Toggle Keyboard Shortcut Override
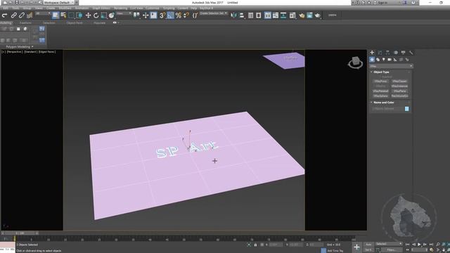 click(153, 15)
